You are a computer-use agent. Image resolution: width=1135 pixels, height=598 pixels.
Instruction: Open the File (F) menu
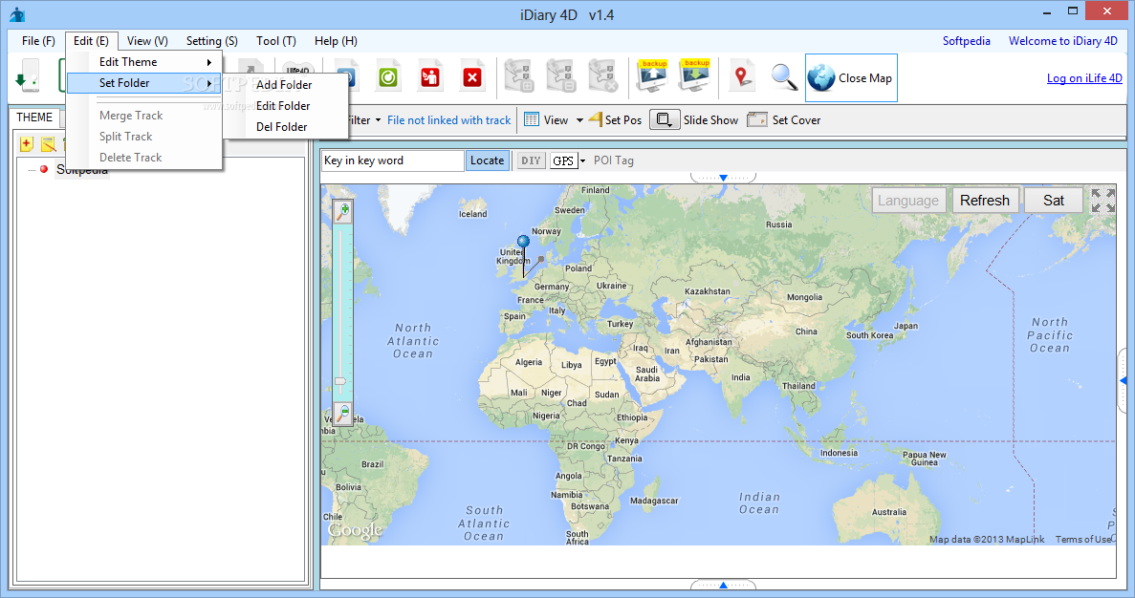[38, 40]
